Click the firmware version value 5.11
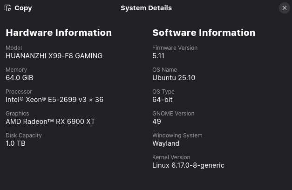This screenshot has height=190, width=292. 158,56
